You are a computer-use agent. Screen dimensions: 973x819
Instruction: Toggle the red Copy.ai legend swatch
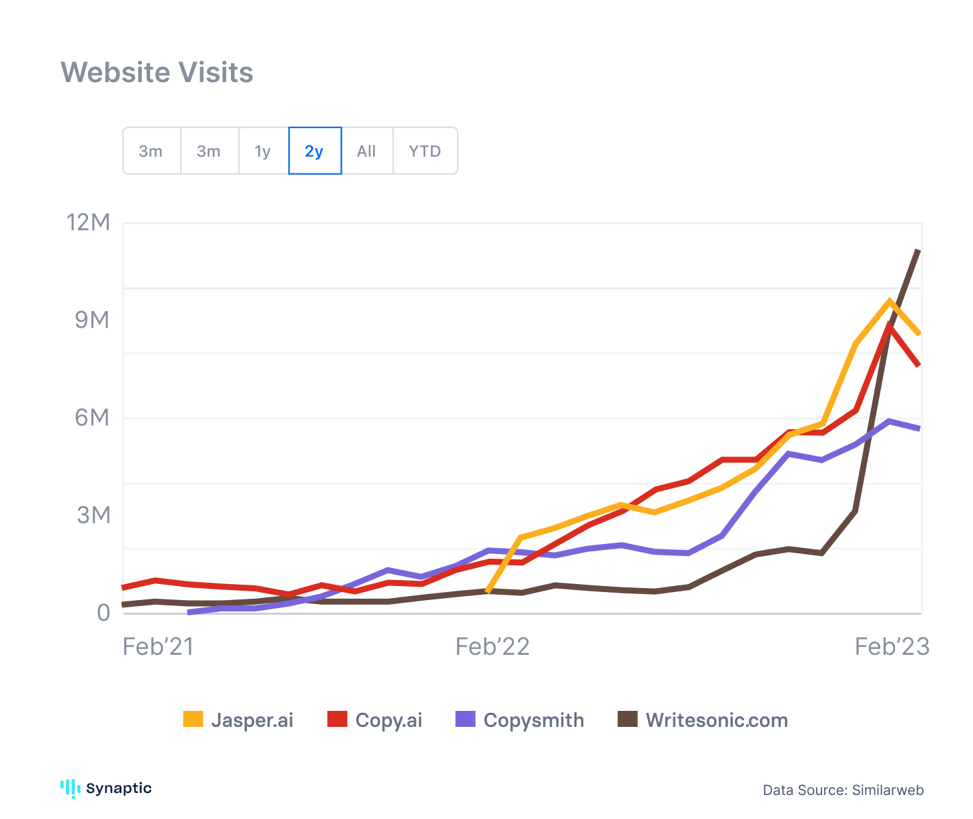[337, 720]
